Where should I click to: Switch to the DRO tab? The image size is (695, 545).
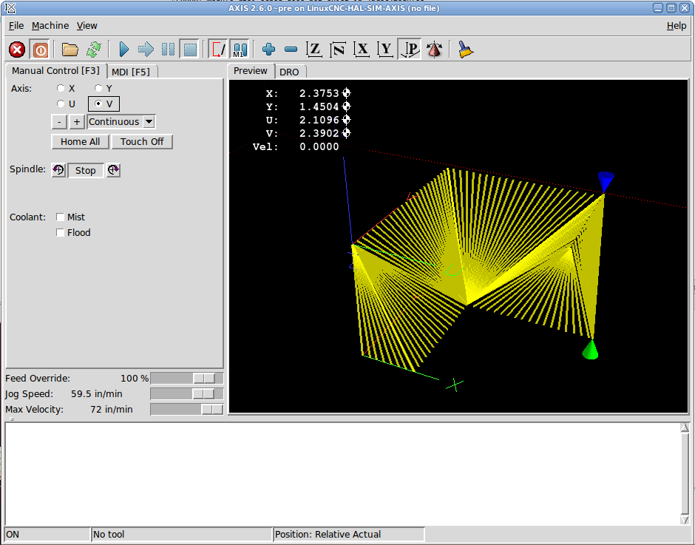pyautogui.click(x=289, y=72)
